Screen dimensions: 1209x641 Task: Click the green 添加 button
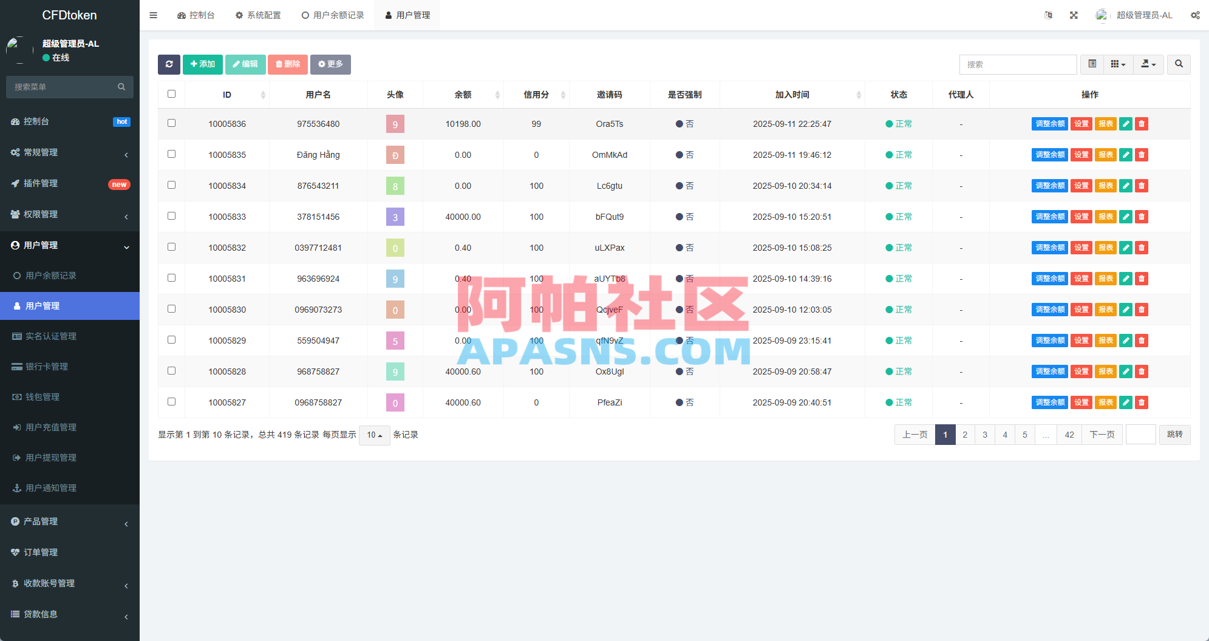click(x=203, y=64)
